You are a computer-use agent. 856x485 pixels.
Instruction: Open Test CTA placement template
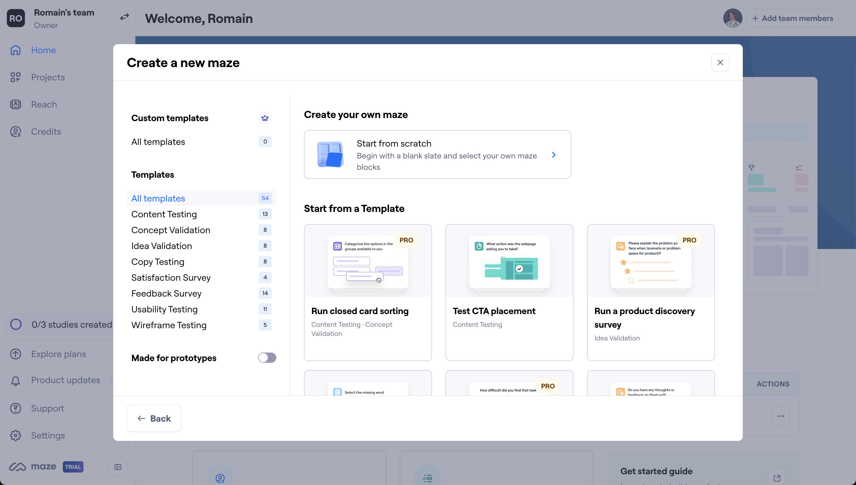509,293
